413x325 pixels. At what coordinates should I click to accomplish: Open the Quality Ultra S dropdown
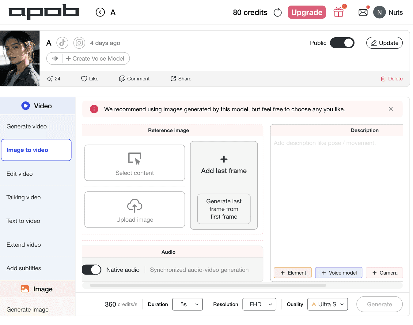click(x=328, y=304)
